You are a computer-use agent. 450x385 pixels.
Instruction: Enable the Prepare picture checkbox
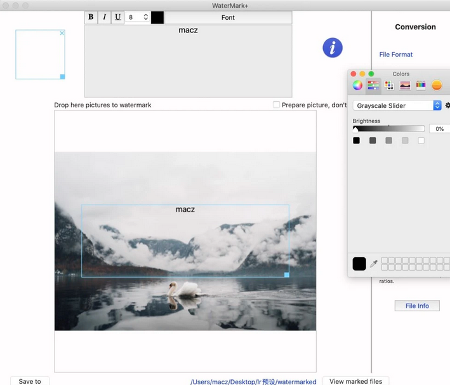[x=276, y=105]
